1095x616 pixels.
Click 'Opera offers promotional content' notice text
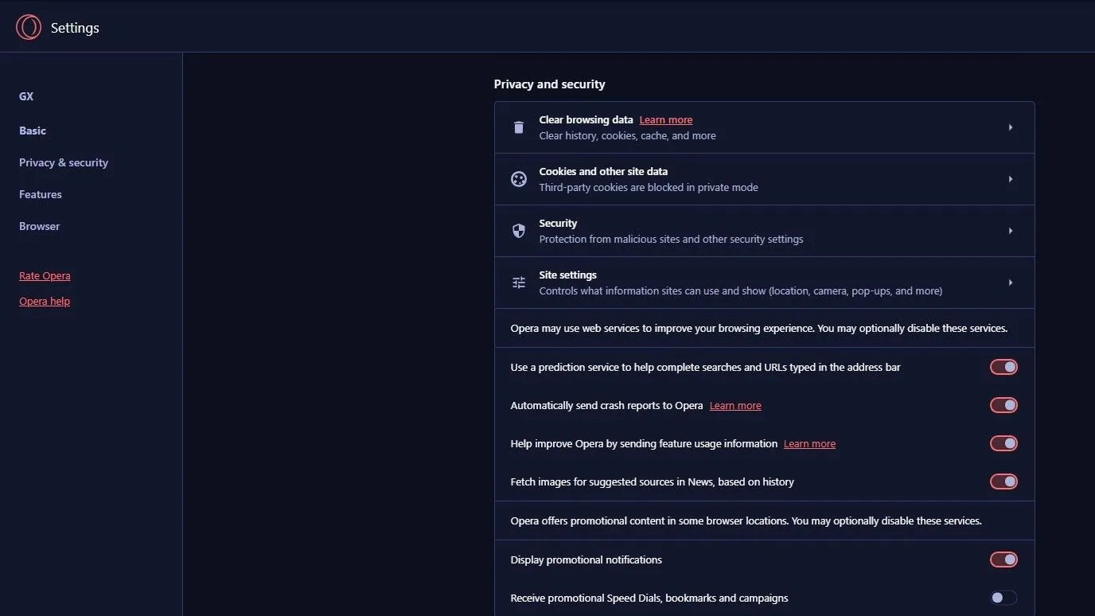(746, 521)
